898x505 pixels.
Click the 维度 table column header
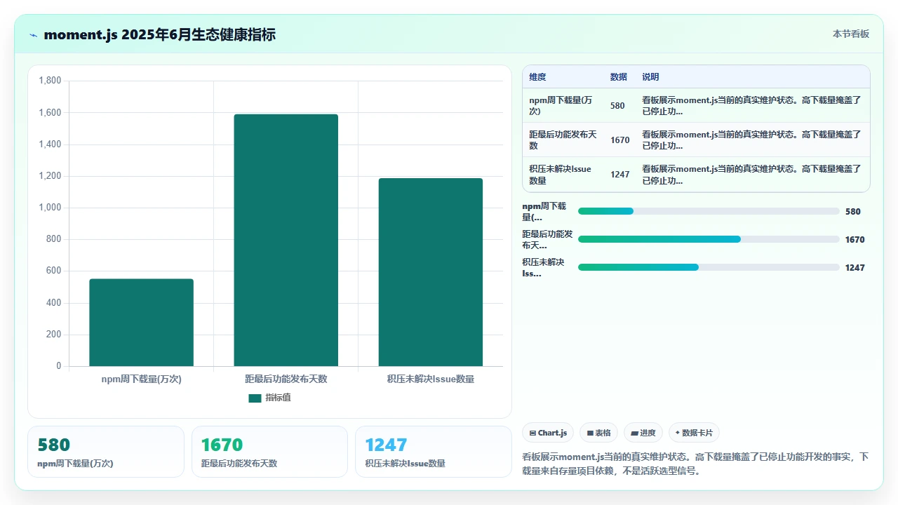coord(537,77)
